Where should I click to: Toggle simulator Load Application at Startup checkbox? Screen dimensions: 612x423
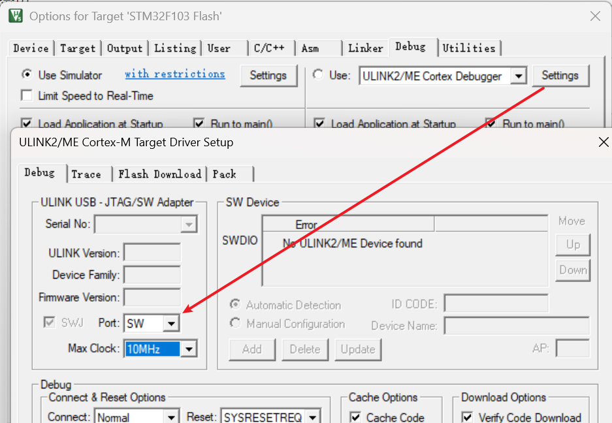tap(27, 123)
